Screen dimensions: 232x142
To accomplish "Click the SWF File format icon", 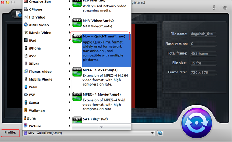I will pos(77,120).
